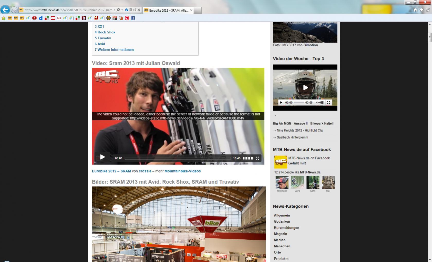Open the dark red 'D' favorite bookmark
The width and height of the screenshot is (432, 262).
(x=84, y=18)
